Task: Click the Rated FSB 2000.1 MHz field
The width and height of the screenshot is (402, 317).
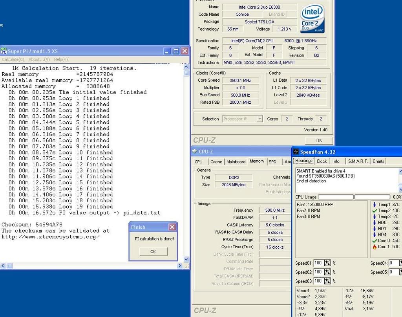Action: click(x=241, y=103)
